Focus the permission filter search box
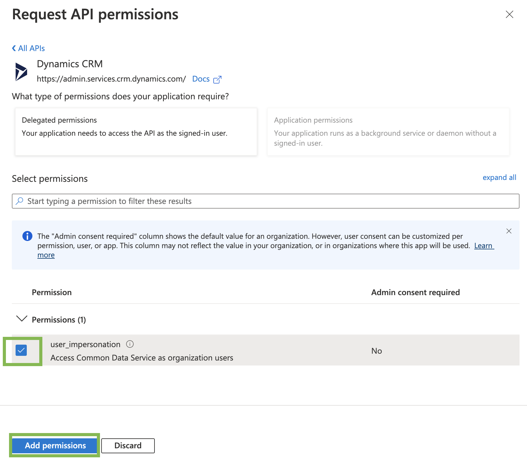 coord(268,201)
